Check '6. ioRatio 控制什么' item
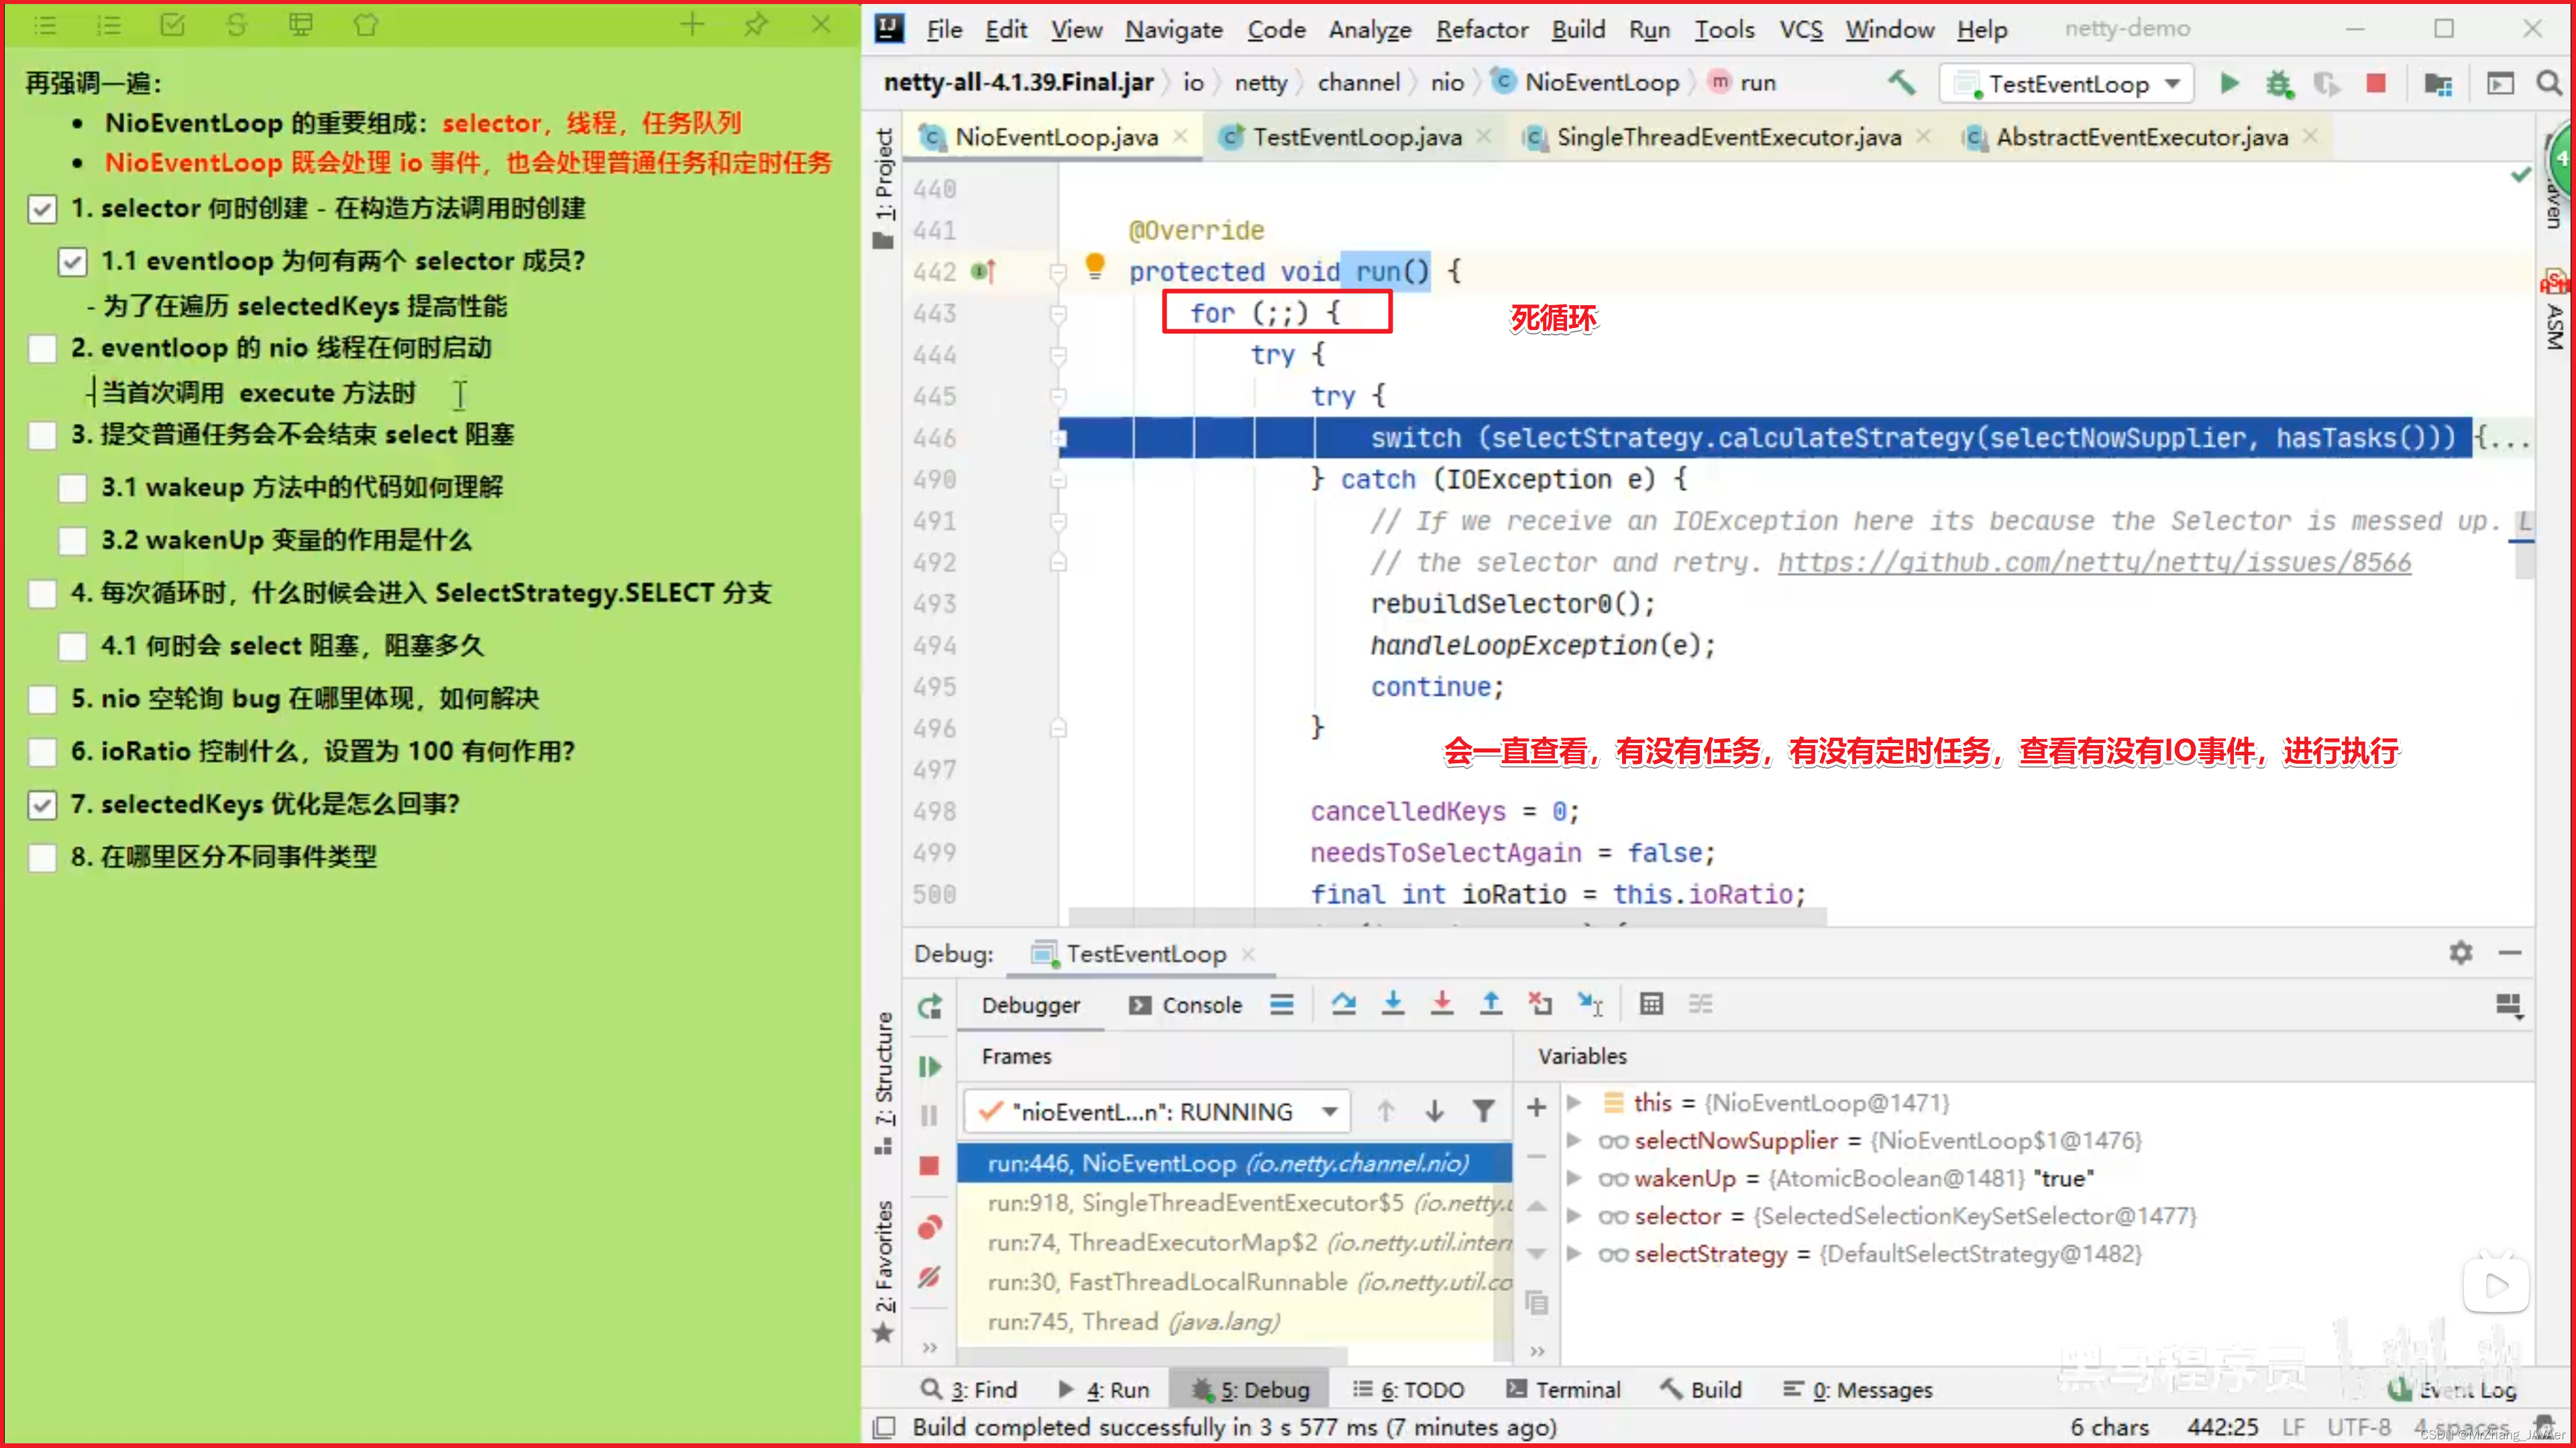 (x=42, y=753)
